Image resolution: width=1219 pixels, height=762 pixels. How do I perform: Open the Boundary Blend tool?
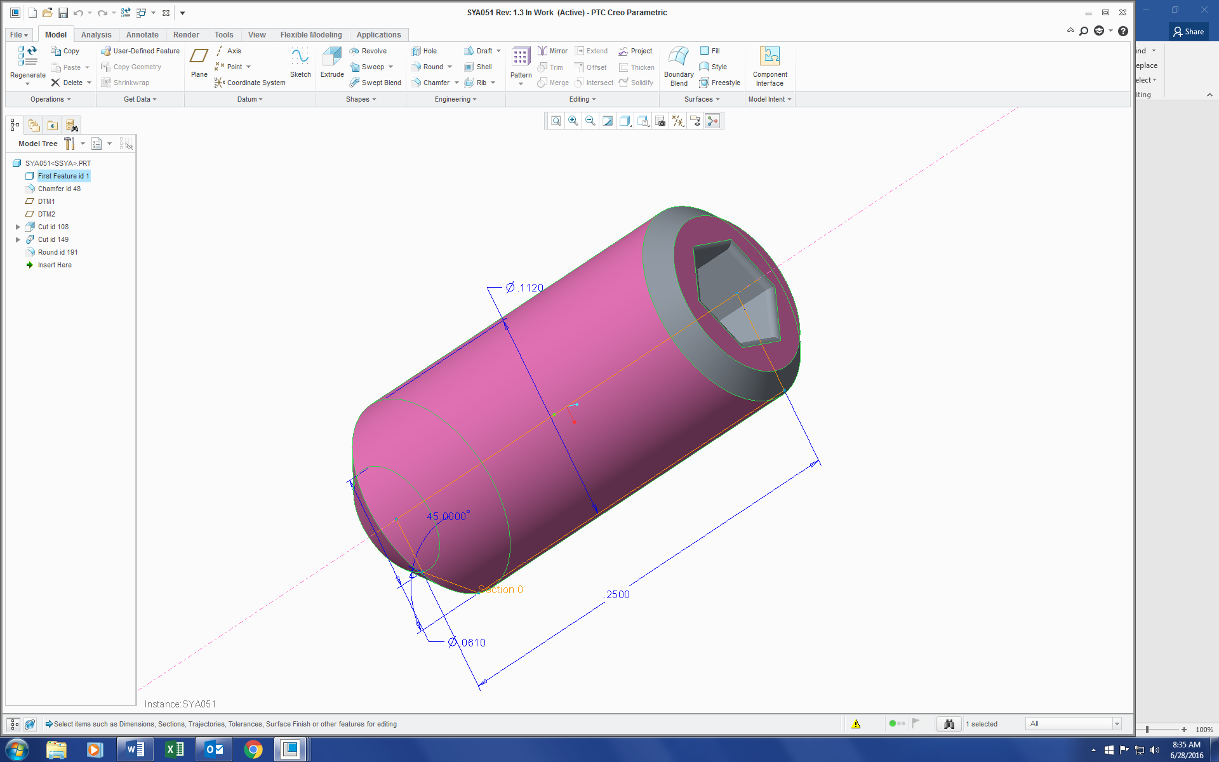click(679, 65)
